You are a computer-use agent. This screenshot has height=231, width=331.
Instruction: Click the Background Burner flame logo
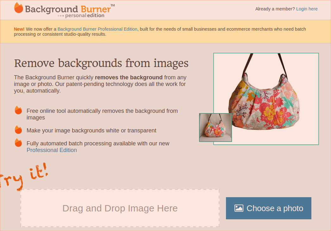[19, 8]
